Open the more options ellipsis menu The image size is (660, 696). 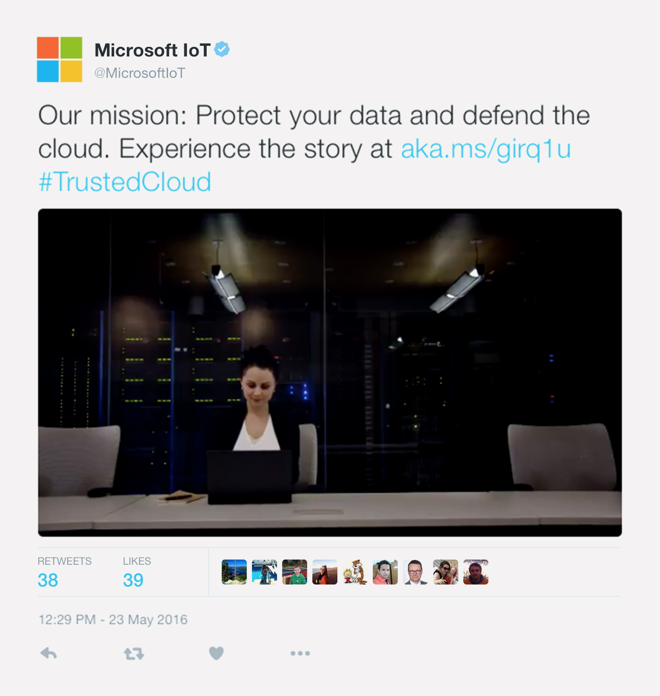point(300,653)
